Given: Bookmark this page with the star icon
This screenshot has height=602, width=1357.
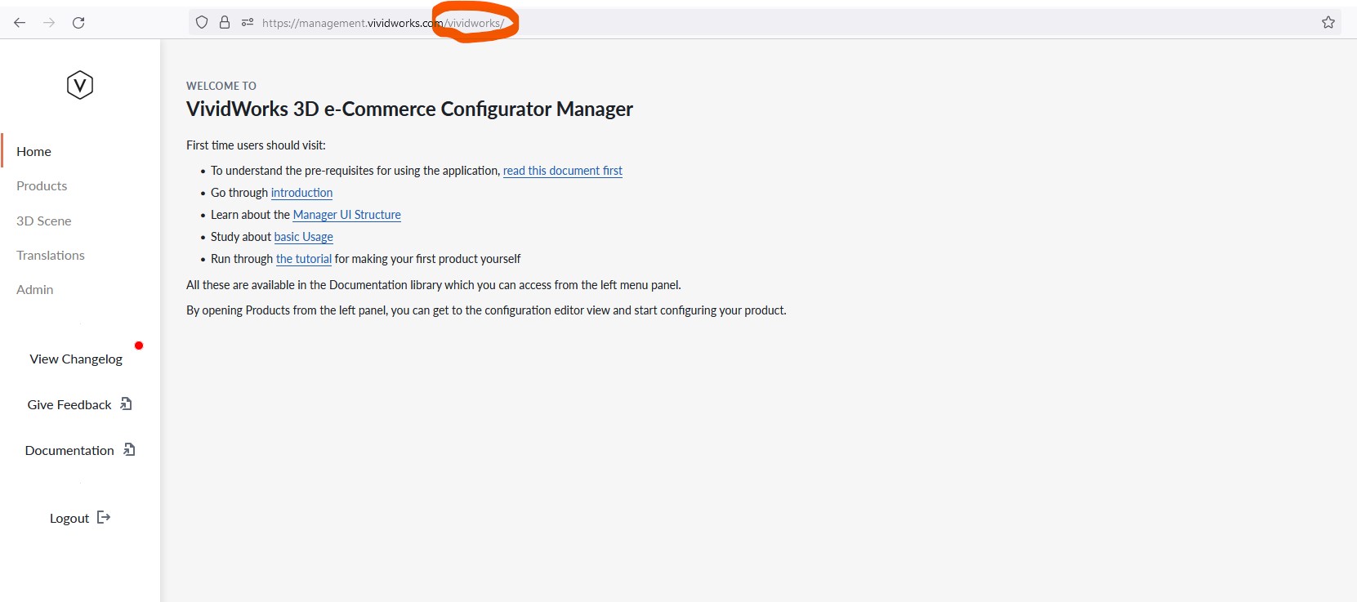Looking at the screenshot, I should click(x=1328, y=23).
